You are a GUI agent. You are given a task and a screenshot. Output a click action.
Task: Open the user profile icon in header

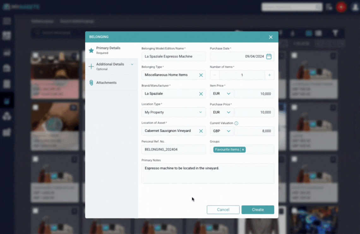click(x=355, y=7)
